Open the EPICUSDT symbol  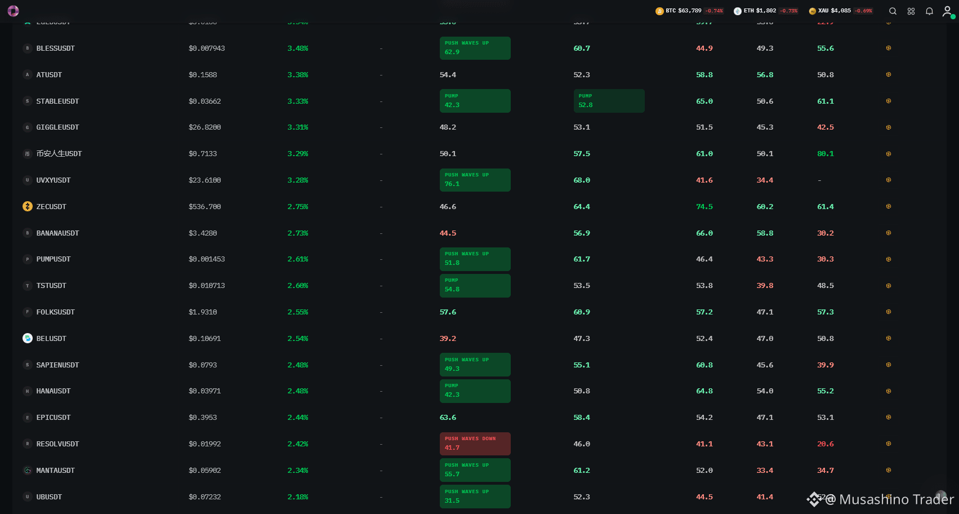pyautogui.click(x=53, y=418)
